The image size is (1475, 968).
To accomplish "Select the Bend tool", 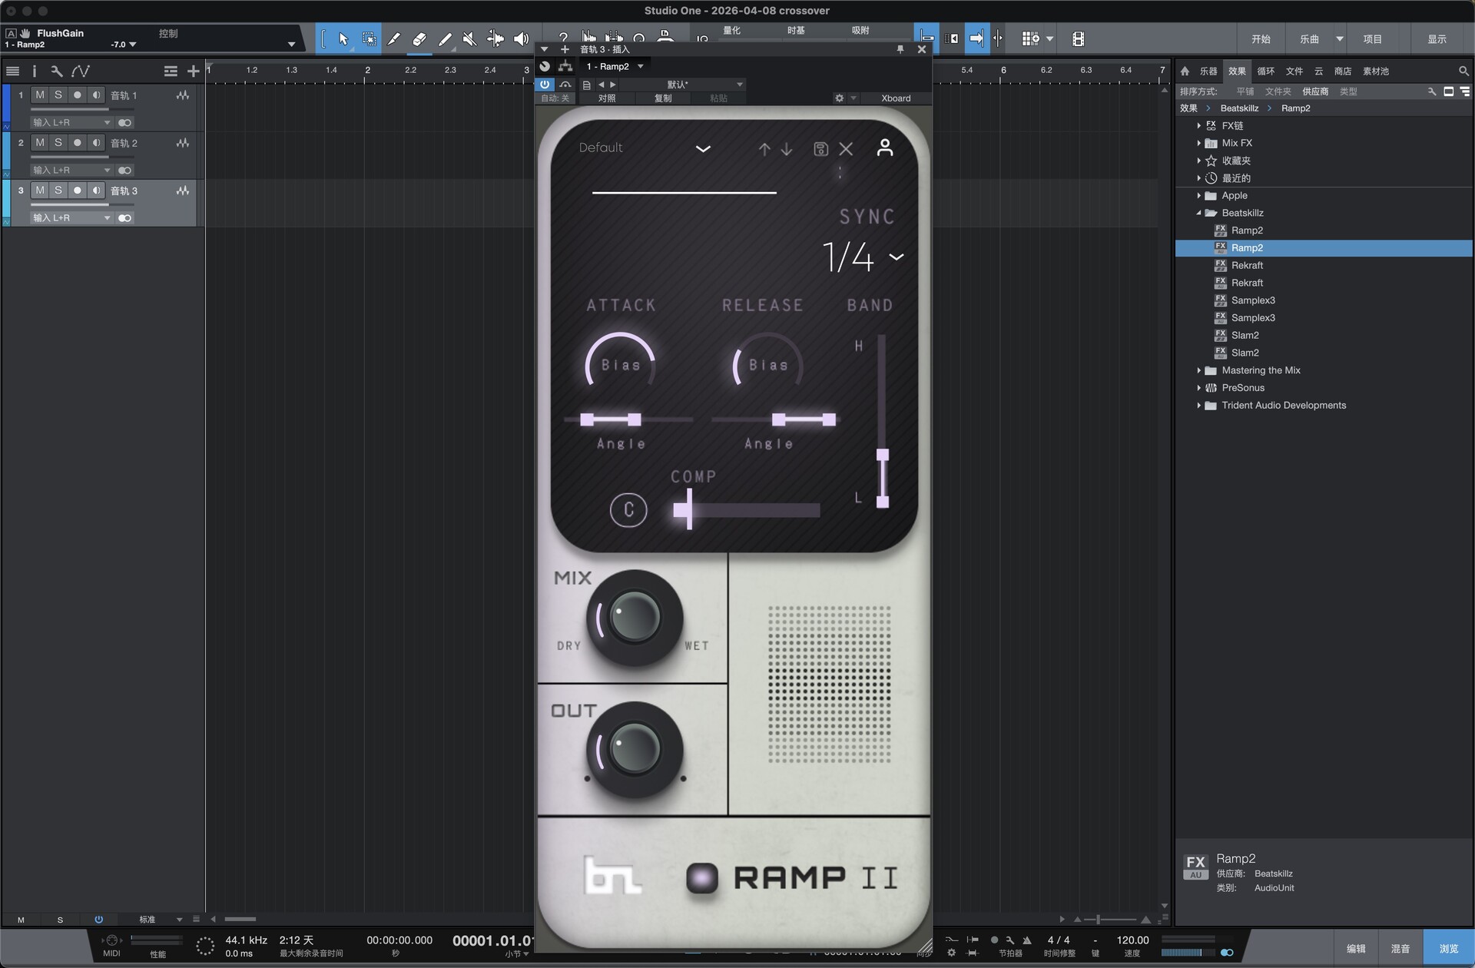I will point(496,38).
